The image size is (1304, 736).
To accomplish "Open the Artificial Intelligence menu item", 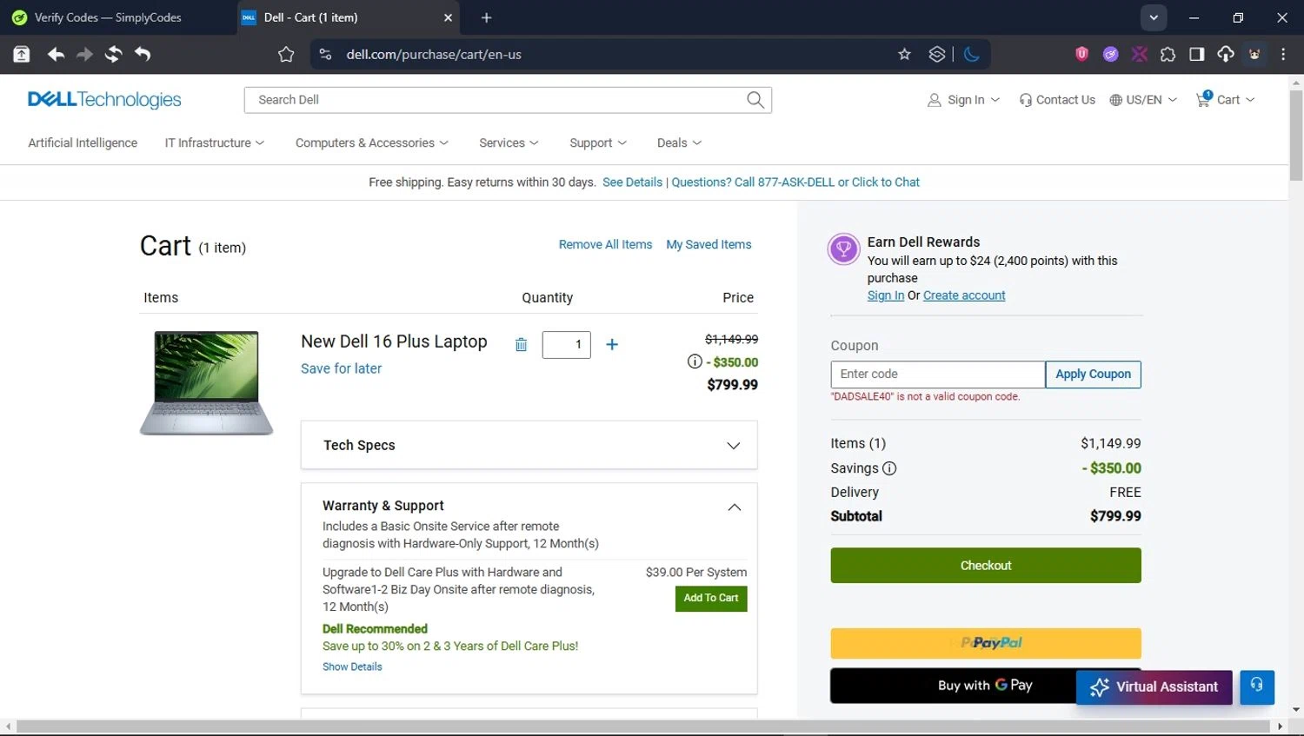I will tap(83, 143).
